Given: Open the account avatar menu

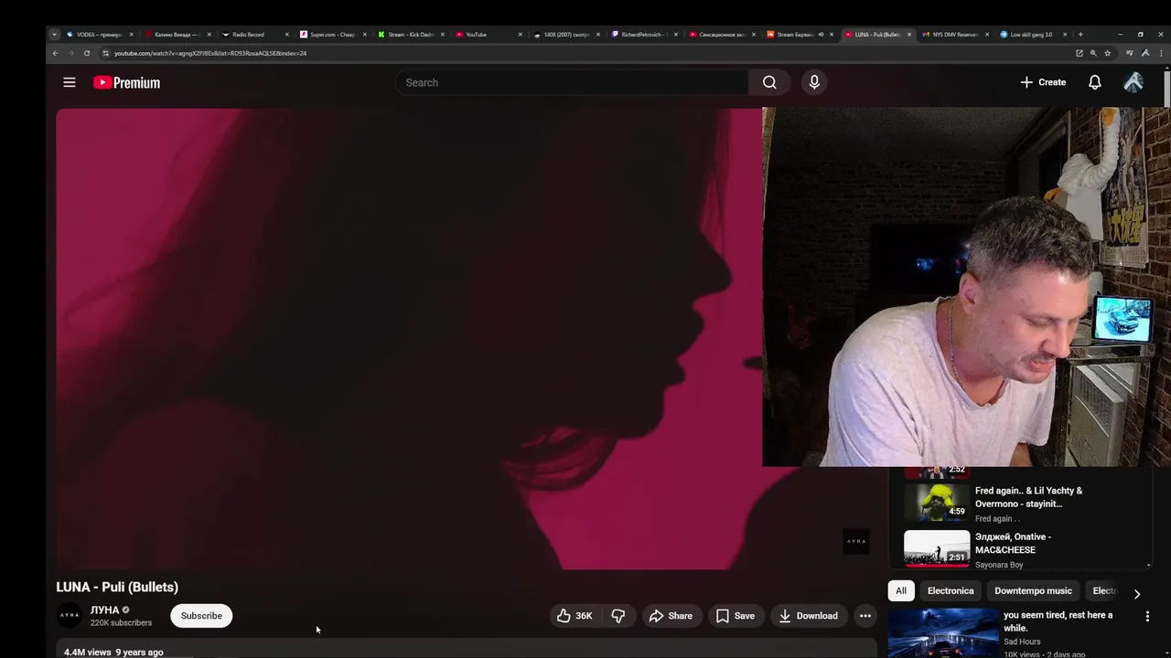Looking at the screenshot, I should point(1133,82).
